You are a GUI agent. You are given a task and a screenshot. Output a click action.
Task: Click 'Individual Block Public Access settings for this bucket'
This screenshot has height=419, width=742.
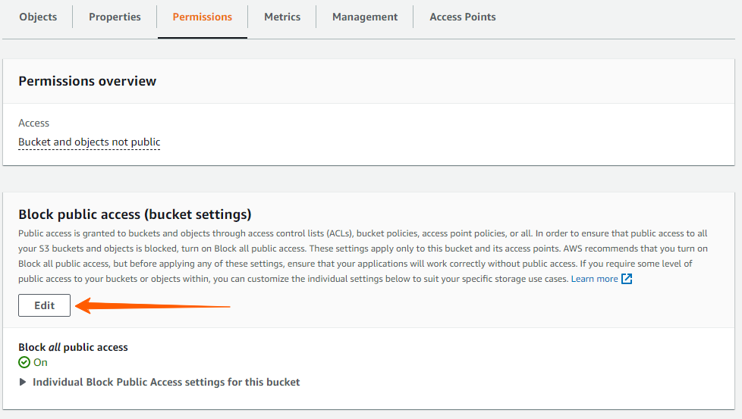coord(166,382)
